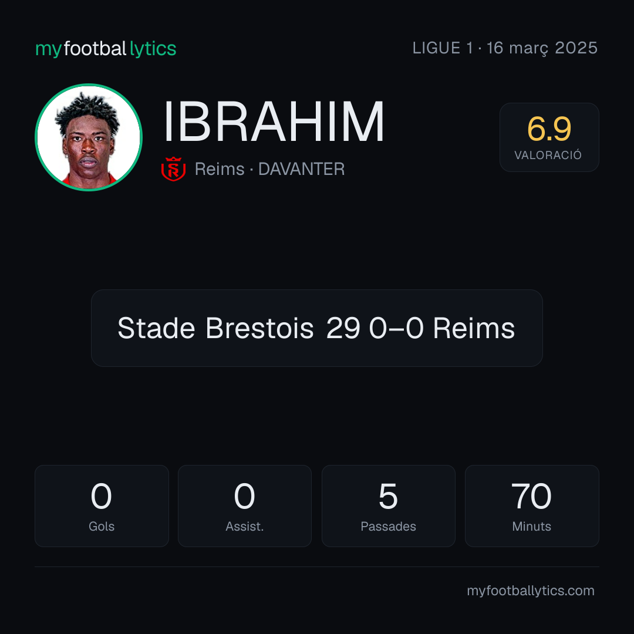Select the Assist. stat card
Image resolution: width=634 pixels, height=634 pixels.
coord(245,506)
